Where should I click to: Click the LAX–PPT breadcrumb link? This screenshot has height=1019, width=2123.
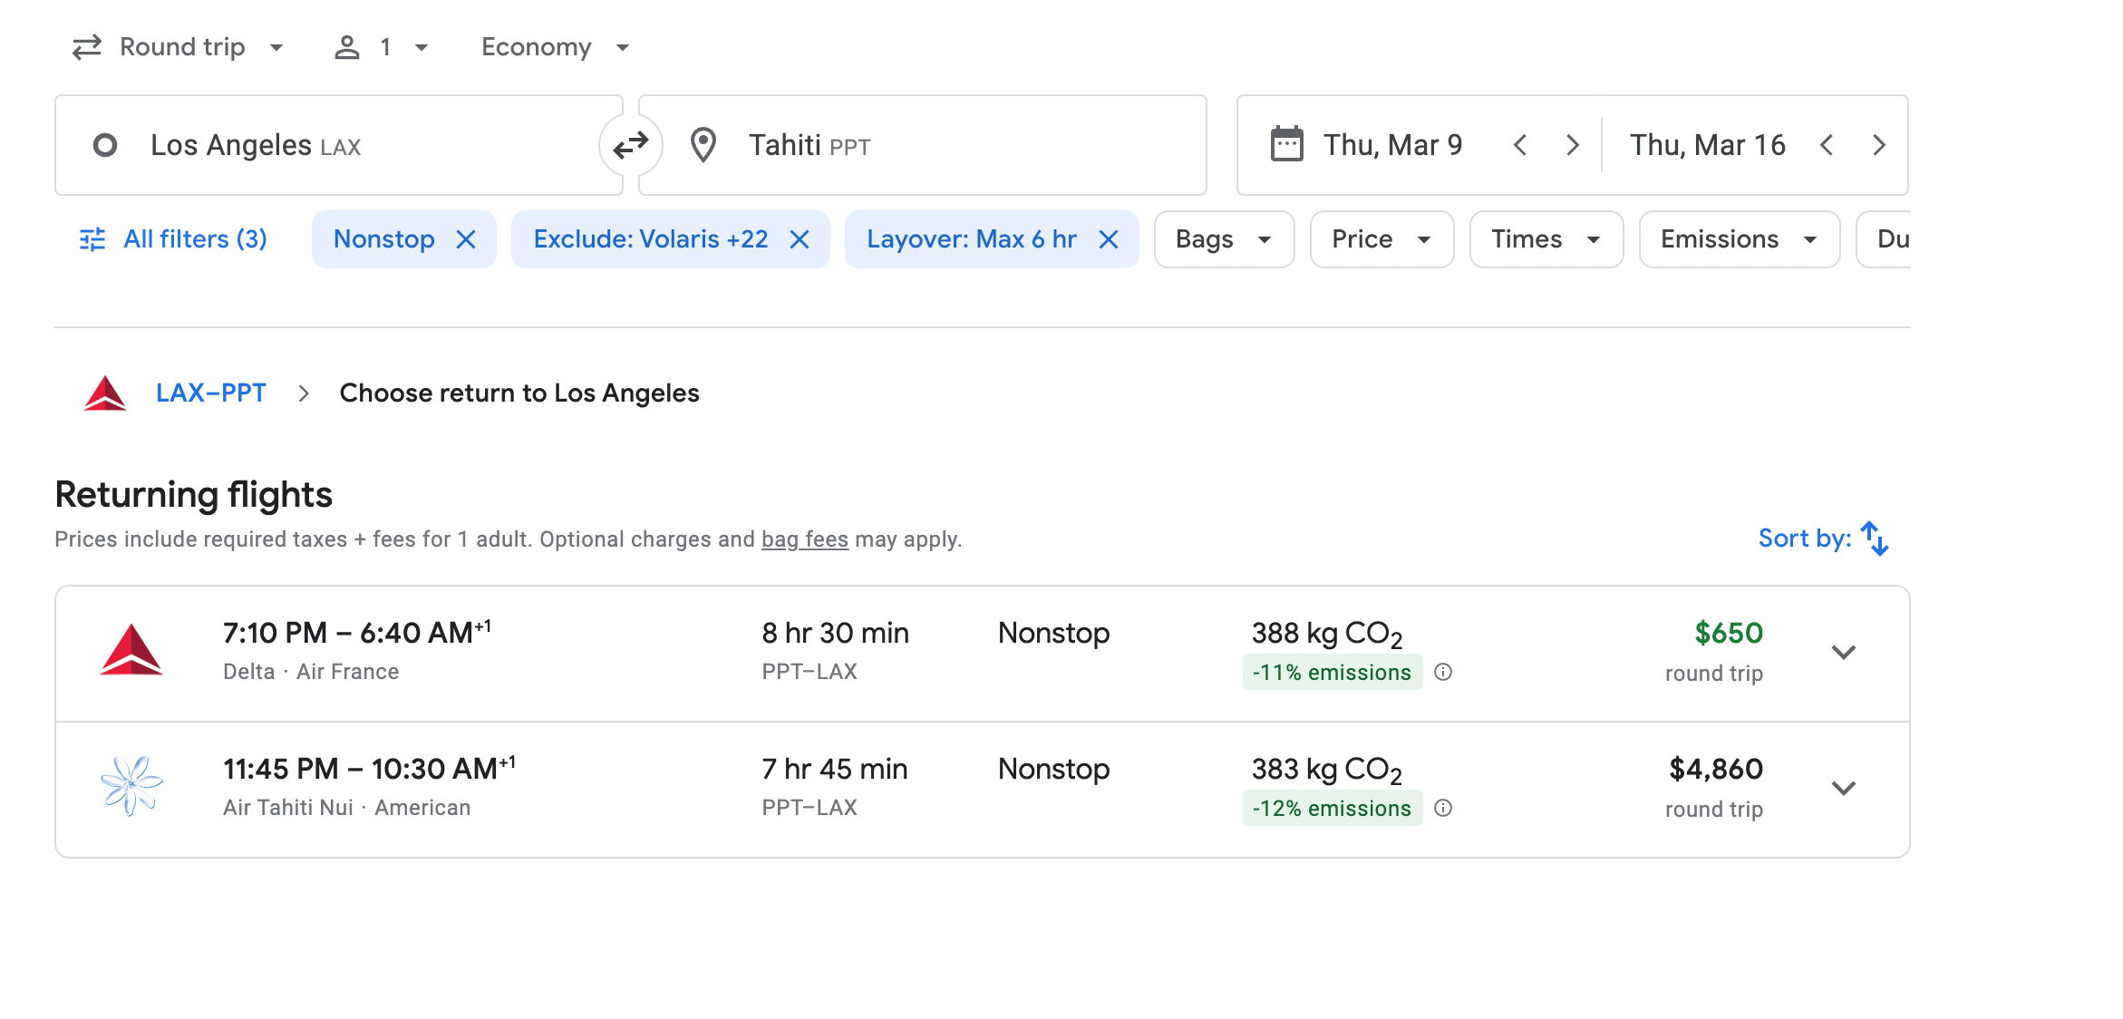tap(210, 393)
